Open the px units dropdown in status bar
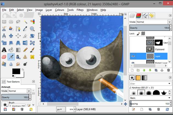Screen dimensions: 173x115 pyautogui.click(x=61, y=109)
